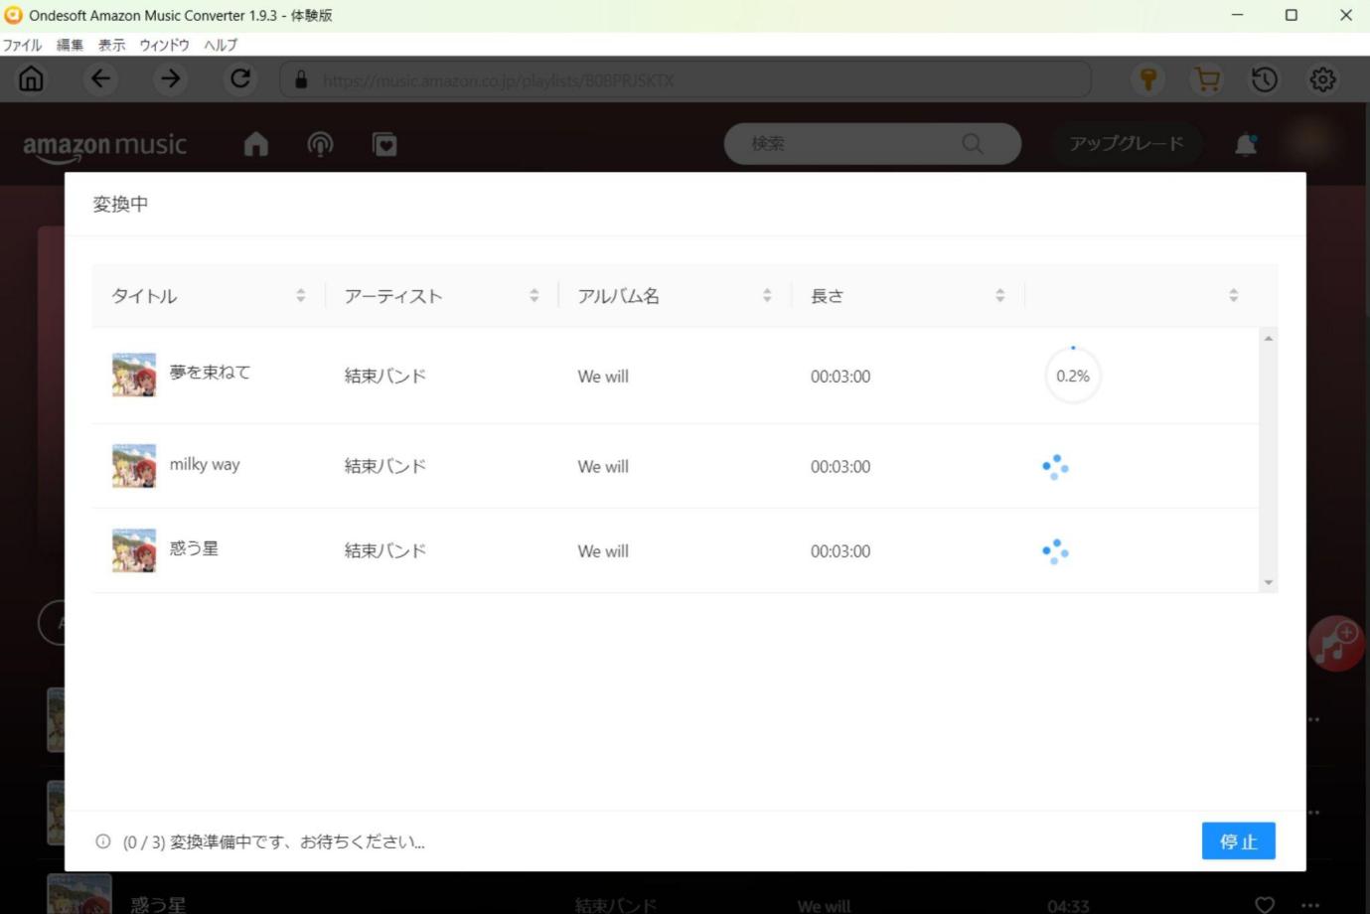
Task: Click album thumbnail for milky way
Action: (134, 466)
